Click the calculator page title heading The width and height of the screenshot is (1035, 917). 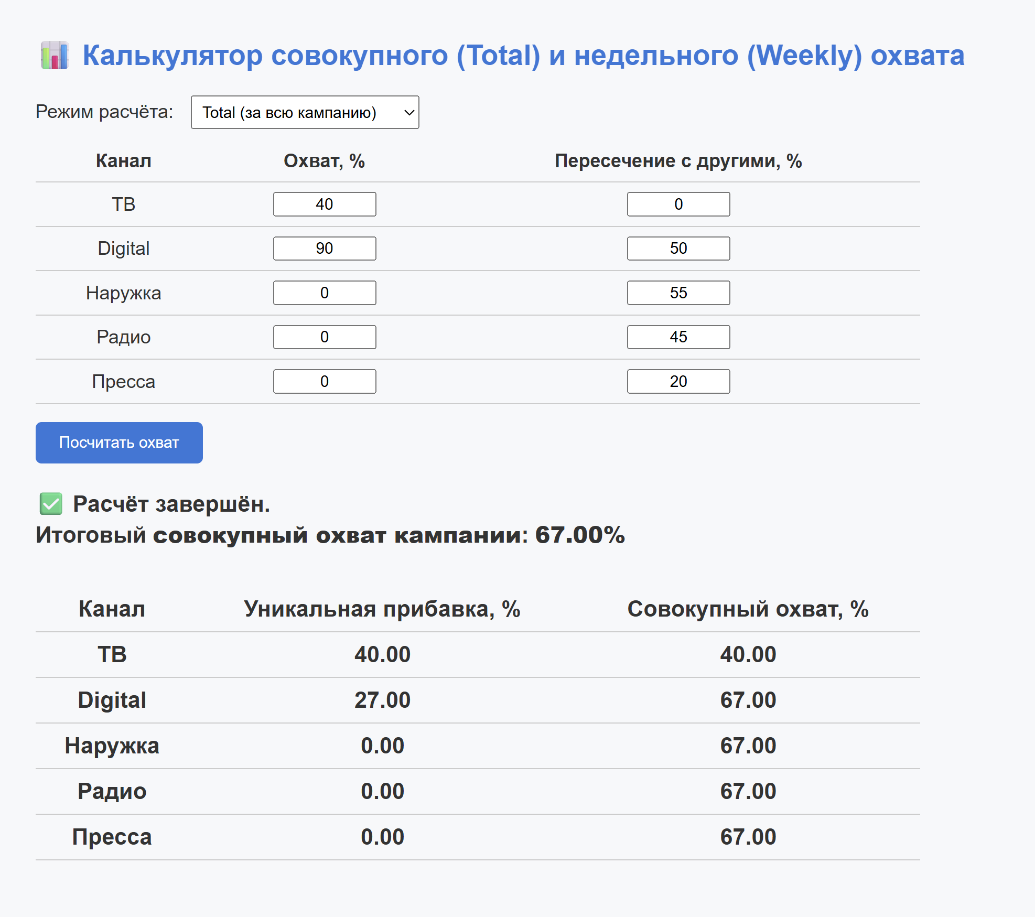(x=523, y=56)
